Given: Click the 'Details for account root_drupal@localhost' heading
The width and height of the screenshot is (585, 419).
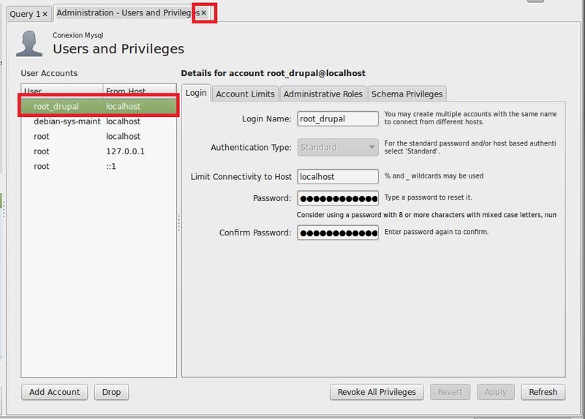Looking at the screenshot, I should tap(273, 73).
